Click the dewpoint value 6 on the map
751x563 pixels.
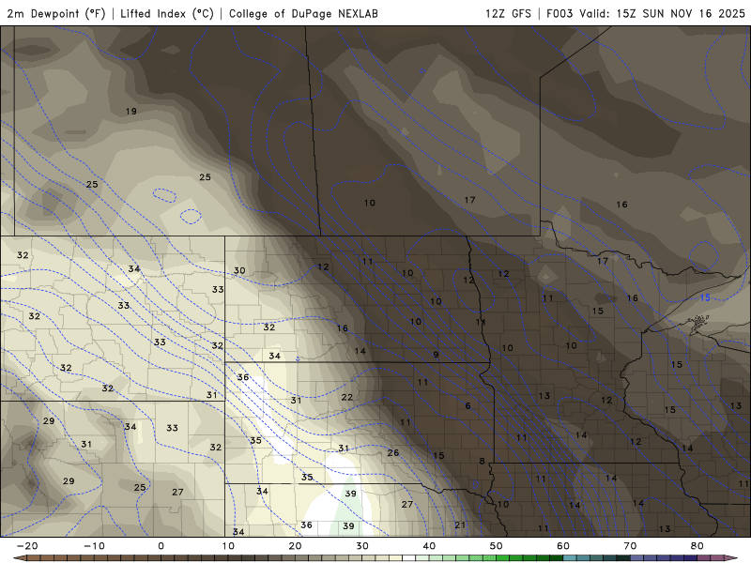pyautogui.click(x=467, y=406)
